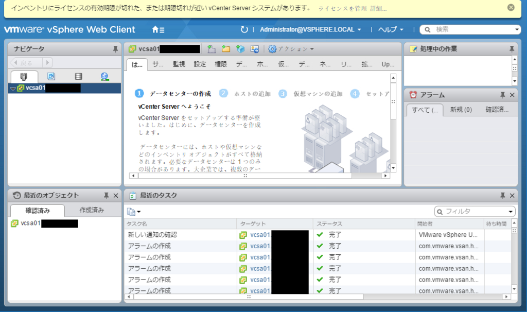Select the 新規 (0) alarms tab
This screenshot has height=312, width=527.
point(461,110)
